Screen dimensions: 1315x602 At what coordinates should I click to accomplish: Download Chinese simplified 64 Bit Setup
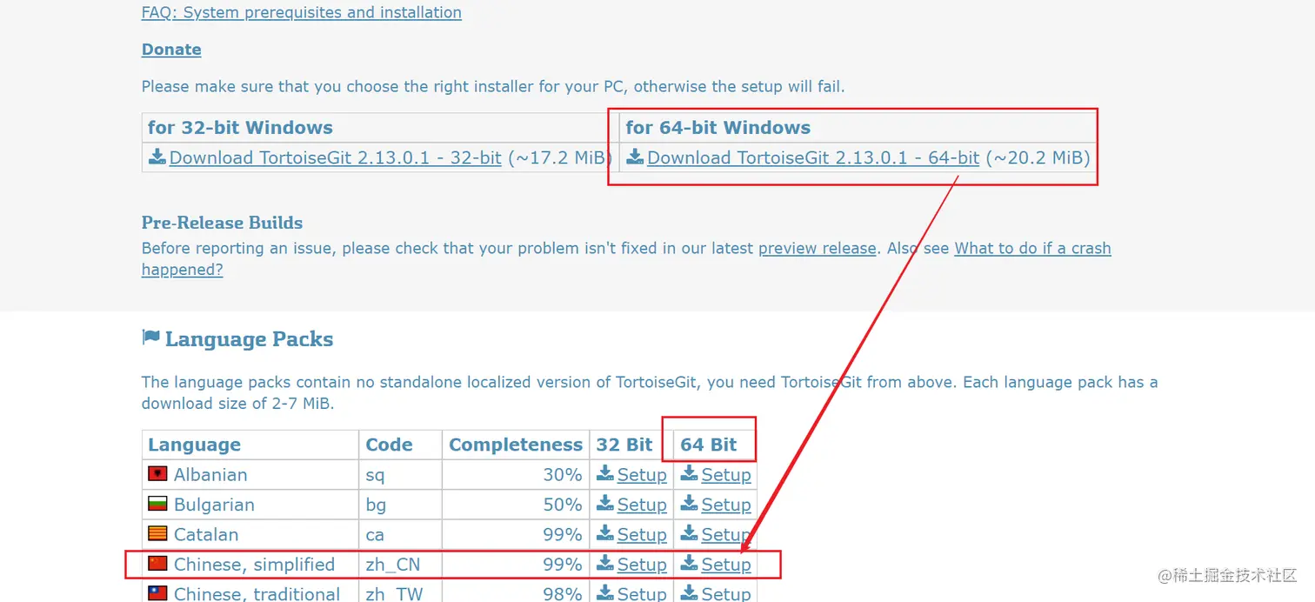pyautogui.click(x=726, y=565)
